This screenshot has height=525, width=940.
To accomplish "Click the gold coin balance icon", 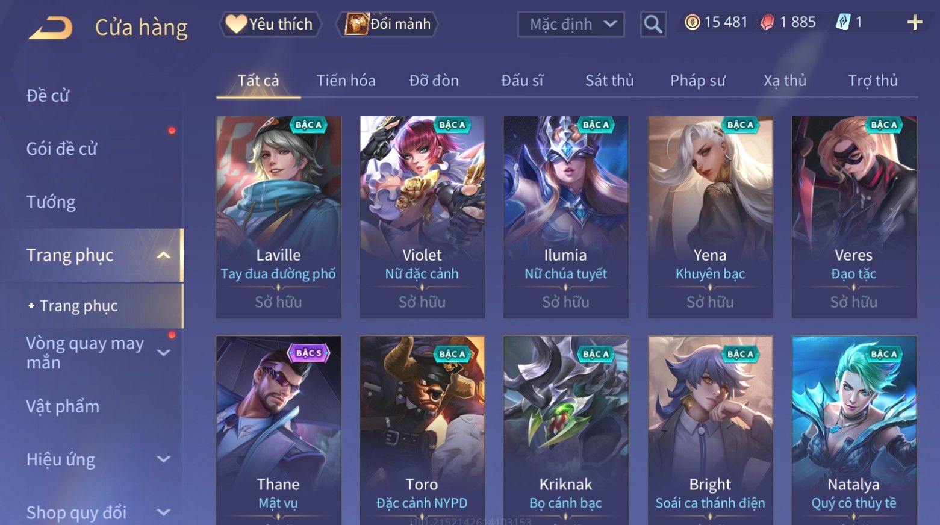I will point(693,23).
